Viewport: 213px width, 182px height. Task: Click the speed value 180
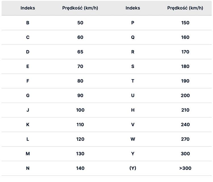(x=185, y=66)
